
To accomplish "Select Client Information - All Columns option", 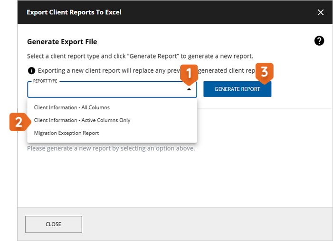I will (x=72, y=107).
